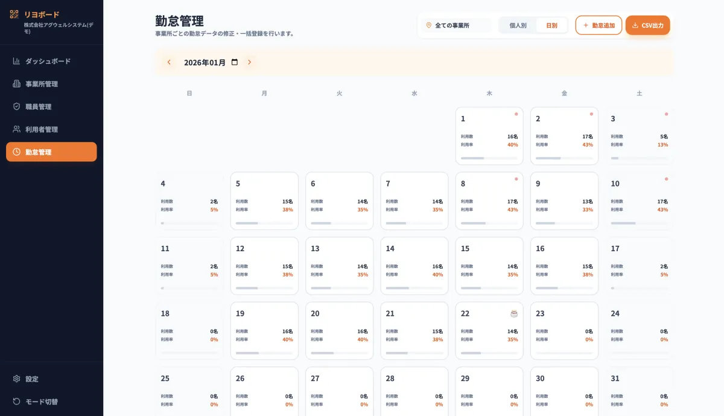The image size is (724, 416).
Task: Open the day 14 calendar card
Action: click(414, 266)
